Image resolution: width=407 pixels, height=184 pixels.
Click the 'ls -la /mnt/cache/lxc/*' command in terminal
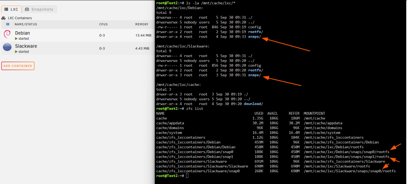(x=210, y=3)
